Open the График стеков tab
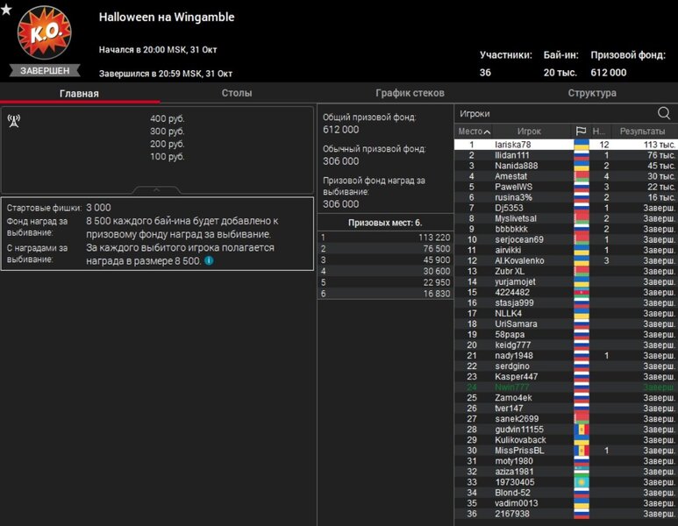This screenshot has height=526, width=678. [x=410, y=93]
